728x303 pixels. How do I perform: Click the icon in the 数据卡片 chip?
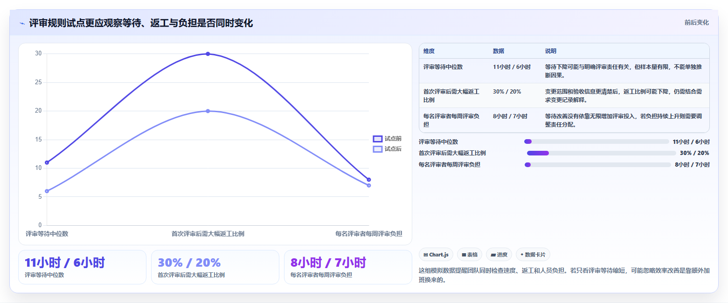pyautogui.click(x=522, y=255)
